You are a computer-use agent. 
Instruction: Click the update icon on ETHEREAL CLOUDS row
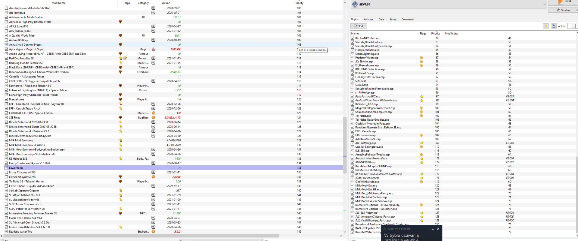[153, 113]
